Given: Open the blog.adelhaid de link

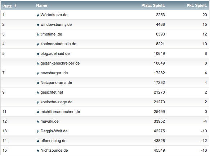Looking at the screenshot, I should (55, 53).
